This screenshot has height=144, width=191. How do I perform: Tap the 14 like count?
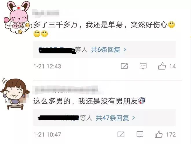(x=172, y=66)
